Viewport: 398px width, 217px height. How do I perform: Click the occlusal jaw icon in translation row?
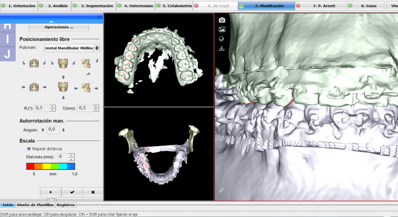coord(34,87)
